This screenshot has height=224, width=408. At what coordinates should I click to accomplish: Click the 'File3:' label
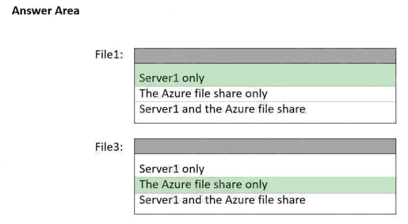pos(109,147)
